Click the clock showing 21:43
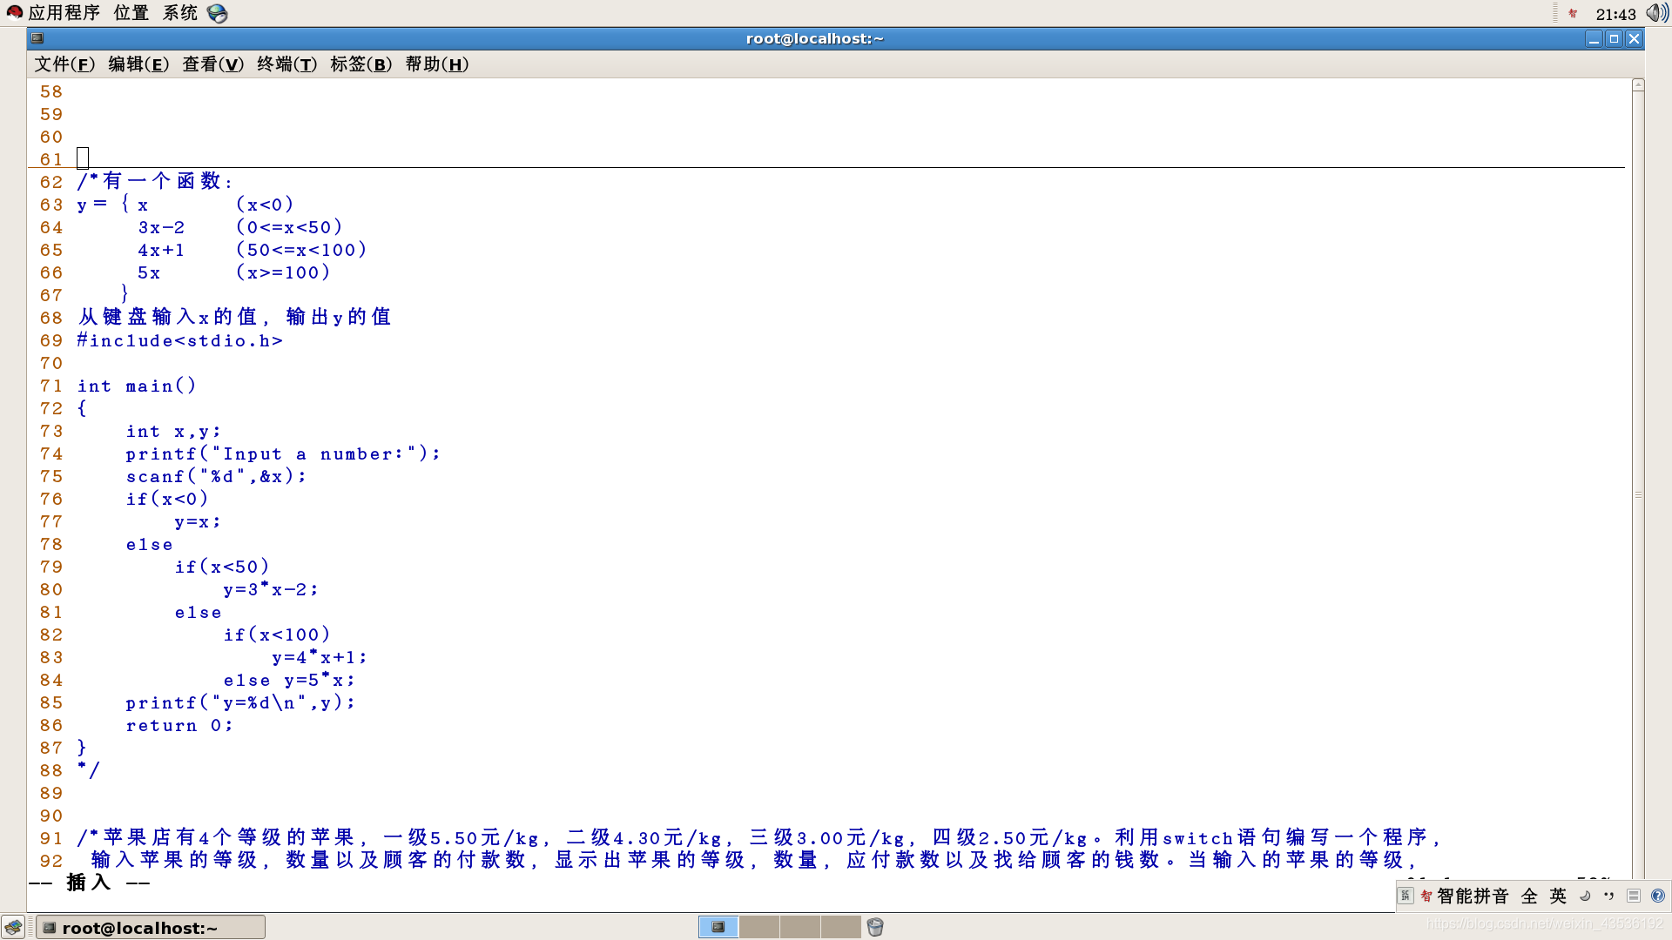 point(1615,14)
